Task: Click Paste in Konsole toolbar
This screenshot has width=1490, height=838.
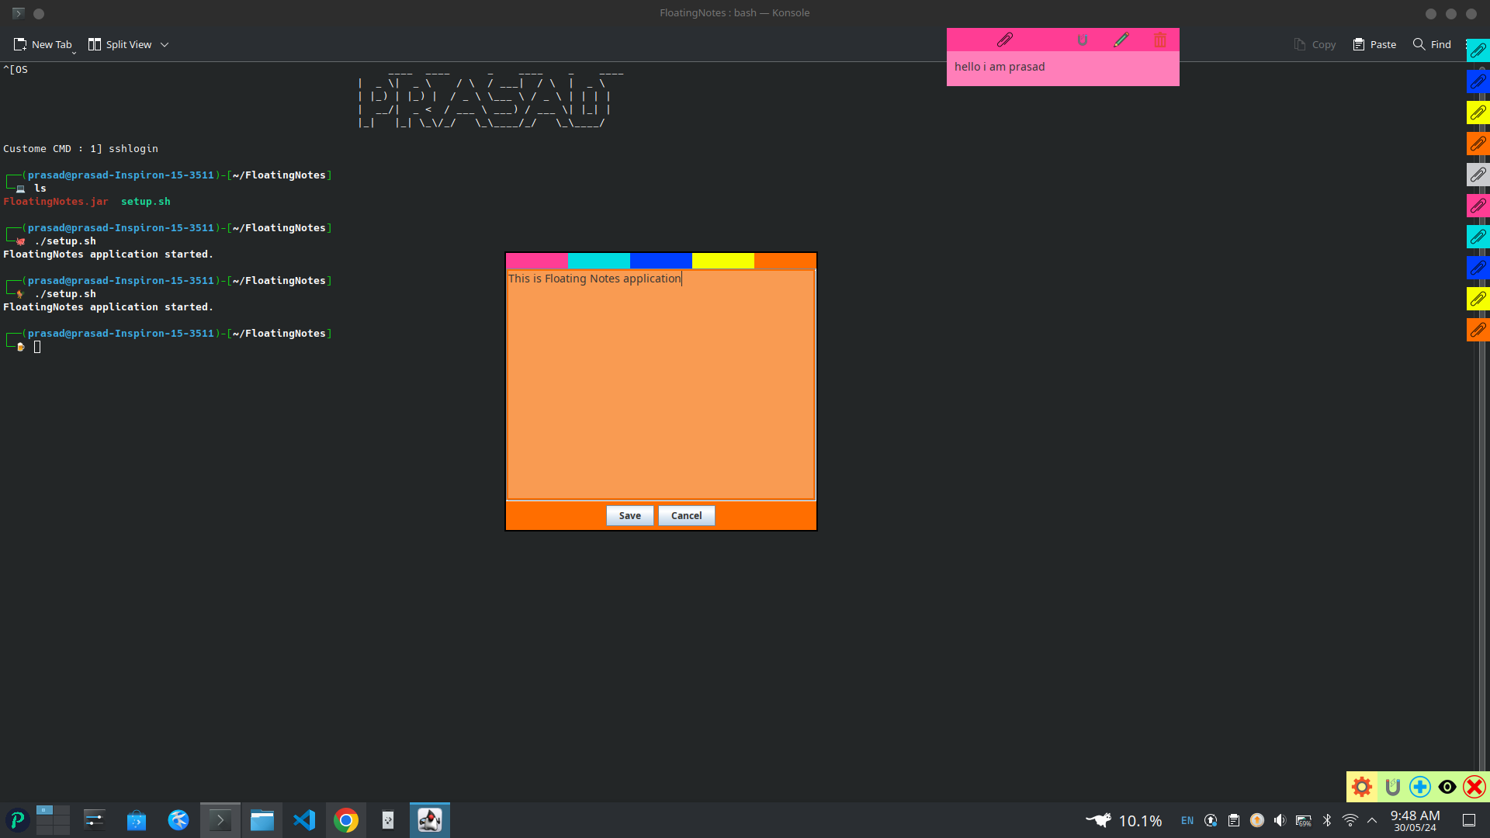Action: 1374,44
